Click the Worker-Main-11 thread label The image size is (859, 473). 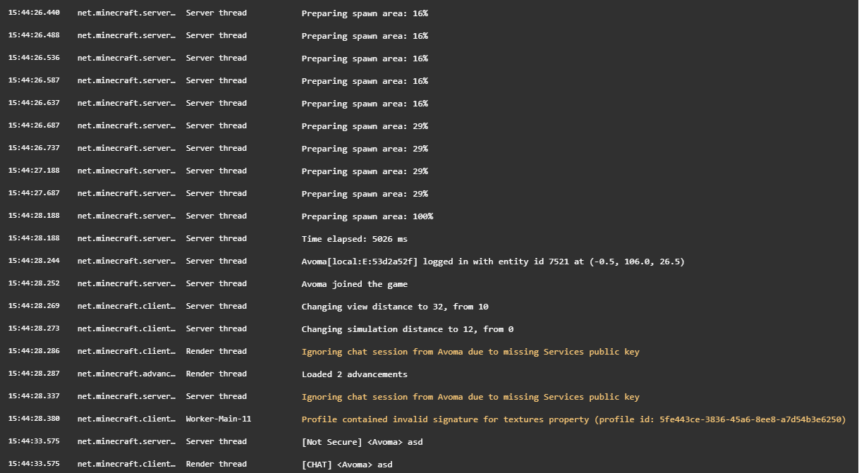click(x=219, y=419)
